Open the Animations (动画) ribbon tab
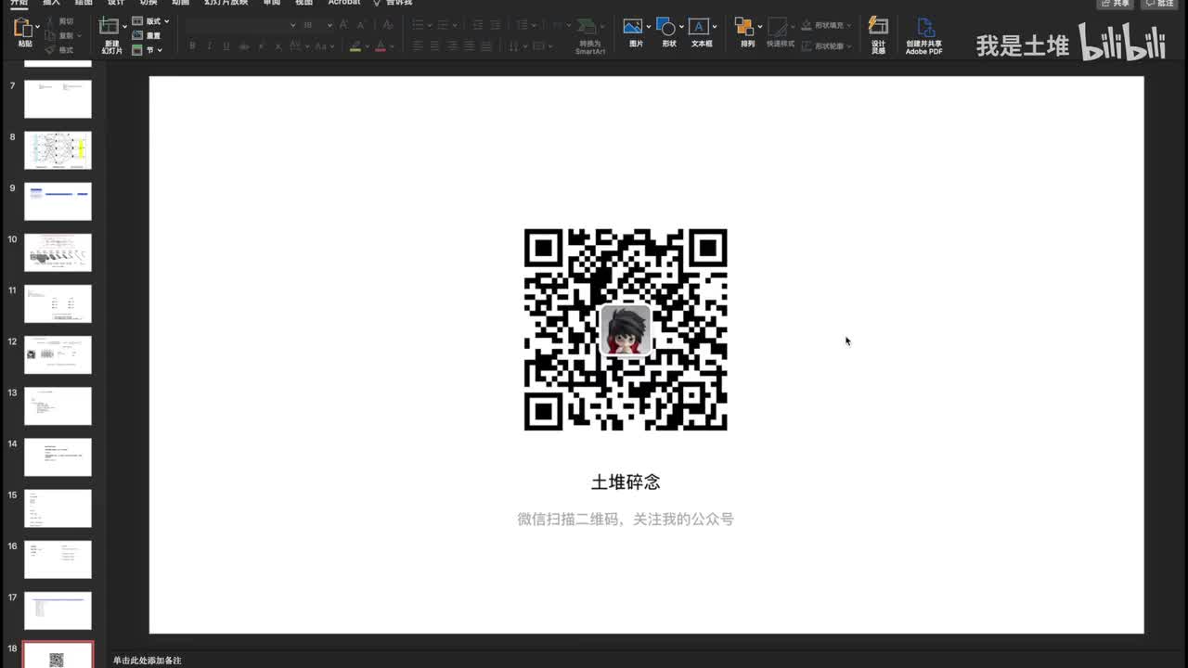 [180, 3]
